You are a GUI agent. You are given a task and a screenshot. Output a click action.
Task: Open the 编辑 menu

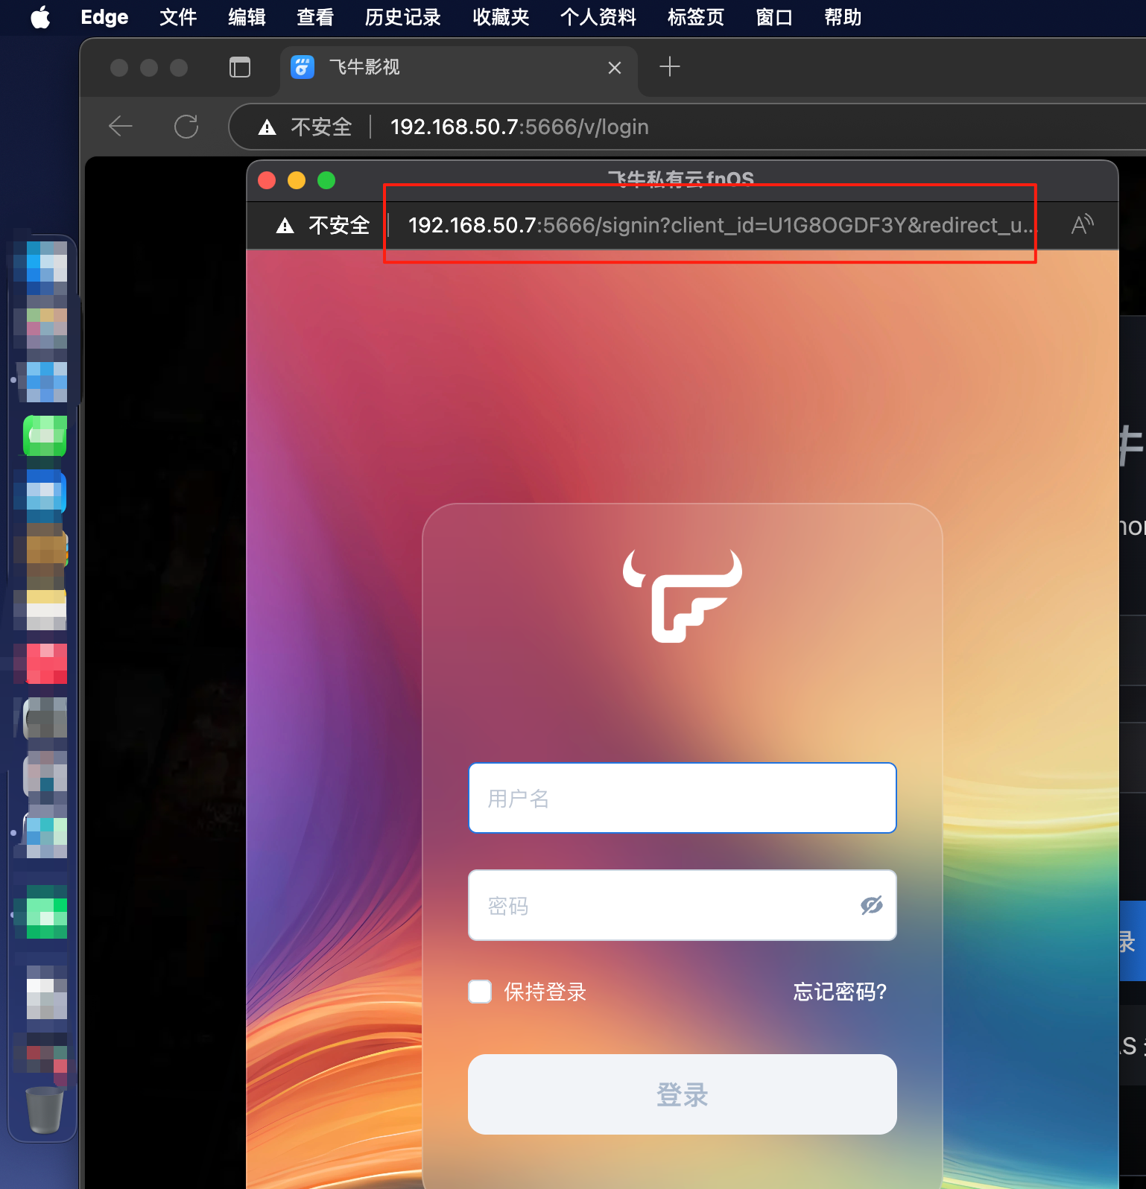point(247,17)
